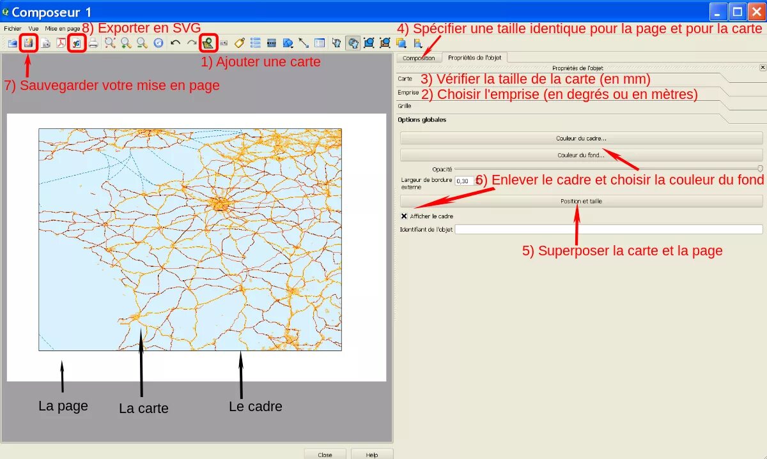This screenshot has height=459, width=767.
Task: Select the move item content tool
Action: pyautogui.click(x=353, y=43)
